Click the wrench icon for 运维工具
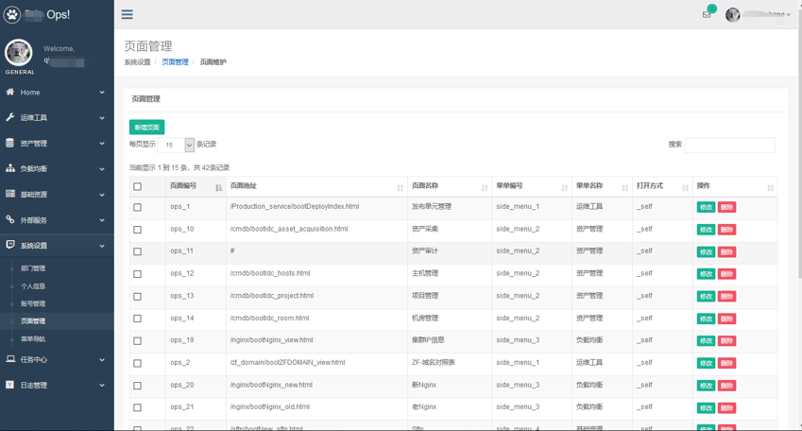802x431 pixels. click(10, 117)
